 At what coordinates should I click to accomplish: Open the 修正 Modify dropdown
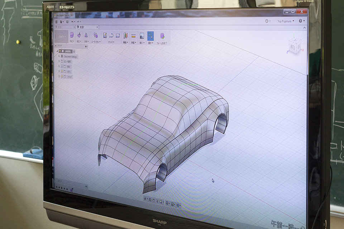click(79, 42)
